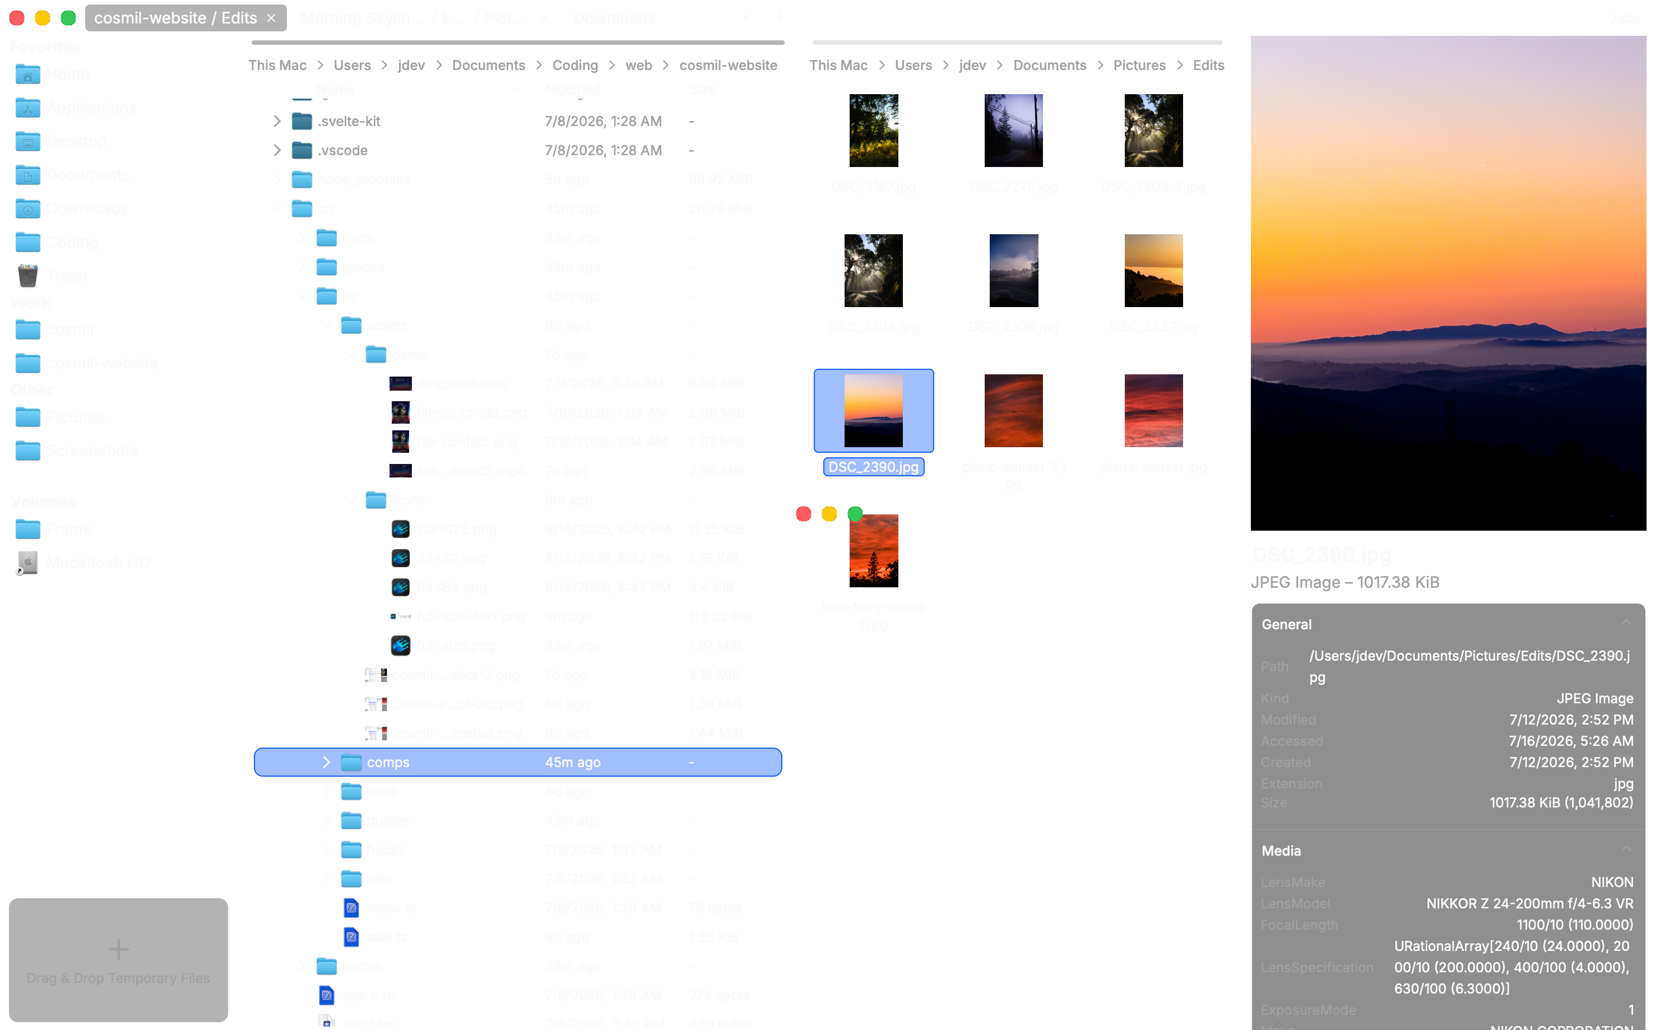
Task: Select the tree-fiery-sunset thumbnail
Action: point(873,550)
